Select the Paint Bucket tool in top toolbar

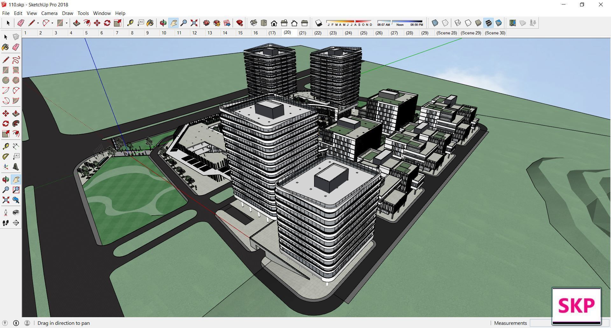point(150,23)
